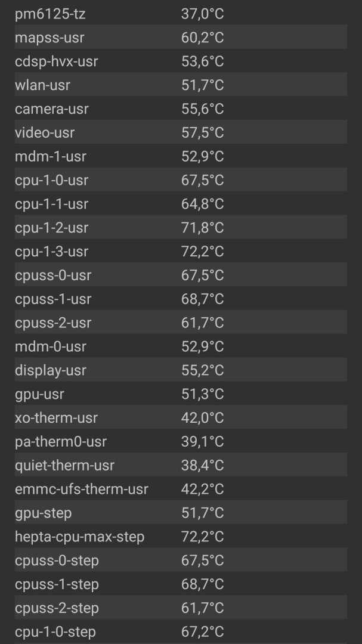Tap the video-usr temperature row
This screenshot has height=644, width=362.
[x=181, y=132]
